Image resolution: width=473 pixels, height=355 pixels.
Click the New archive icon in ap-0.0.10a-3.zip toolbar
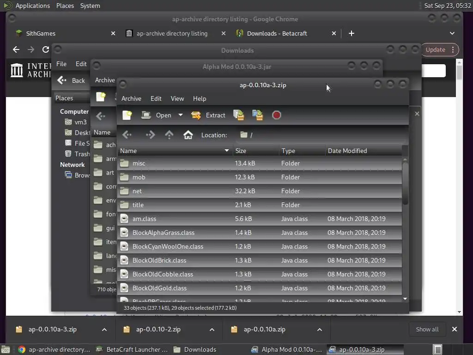(x=127, y=115)
